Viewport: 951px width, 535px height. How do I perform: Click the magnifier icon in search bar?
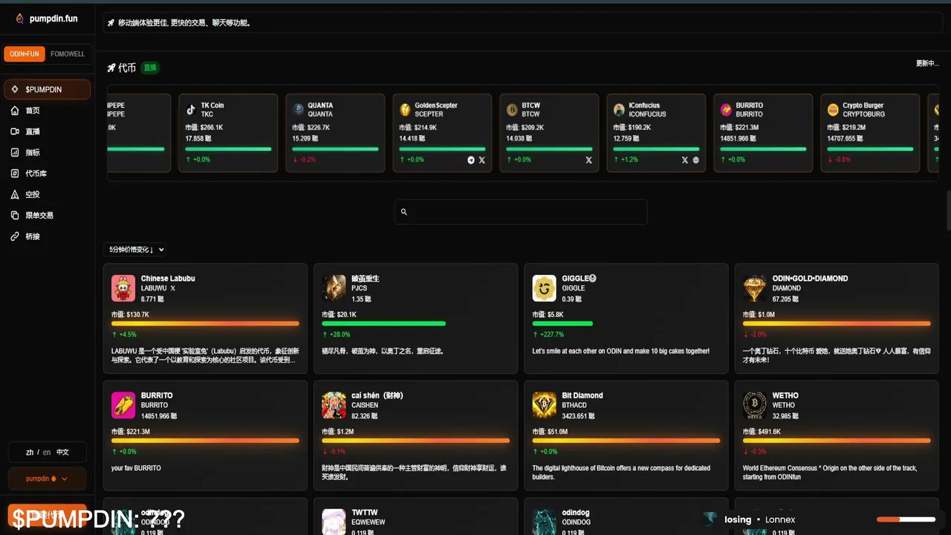[404, 212]
